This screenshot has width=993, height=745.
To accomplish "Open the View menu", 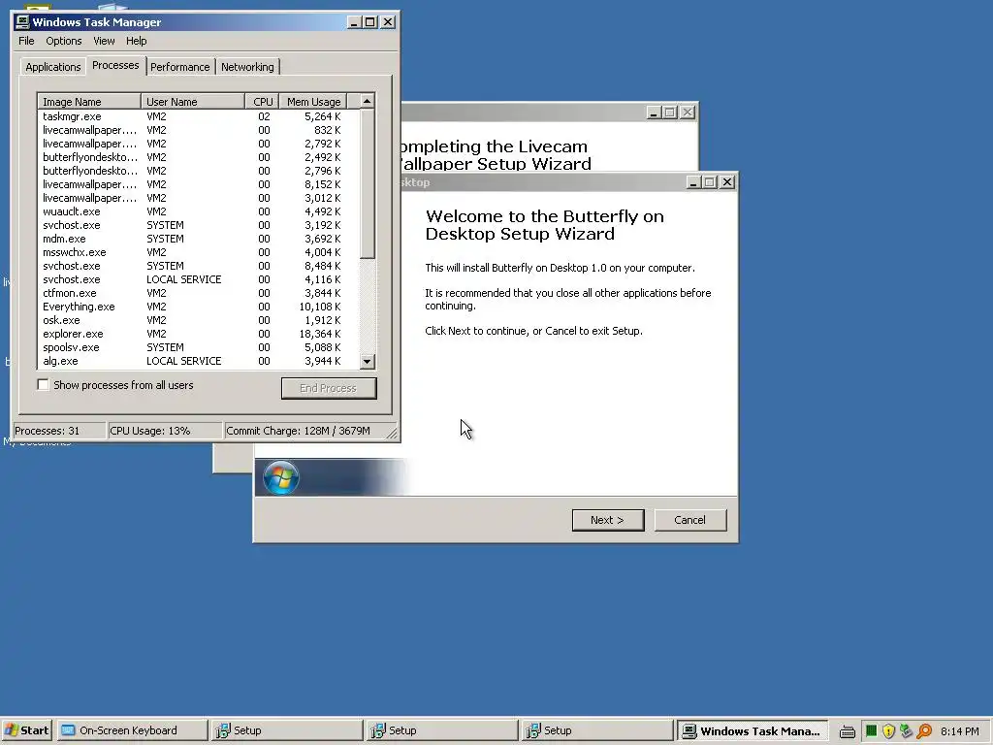I will tap(104, 41).
